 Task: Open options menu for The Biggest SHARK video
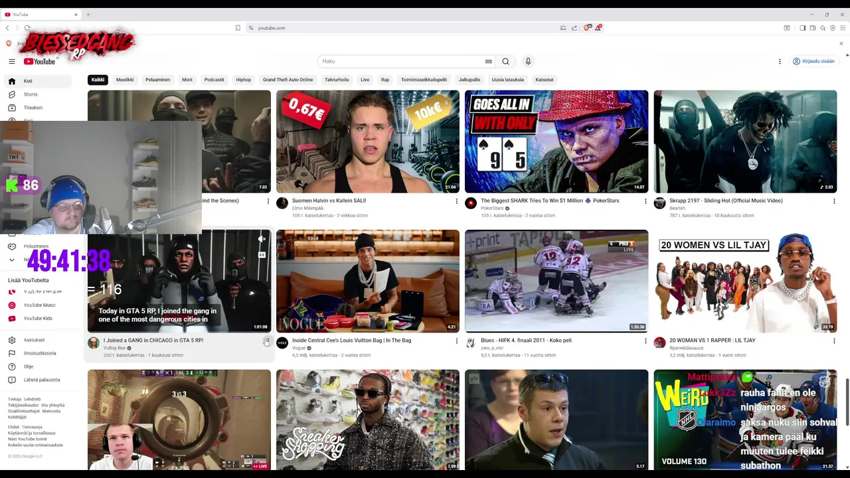(645, 201)
